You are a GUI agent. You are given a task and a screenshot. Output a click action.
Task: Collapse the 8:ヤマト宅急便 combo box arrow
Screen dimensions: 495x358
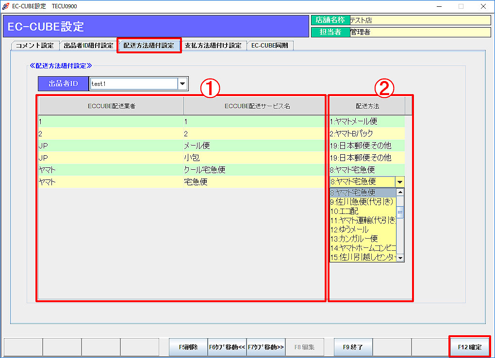click(399, 182)
